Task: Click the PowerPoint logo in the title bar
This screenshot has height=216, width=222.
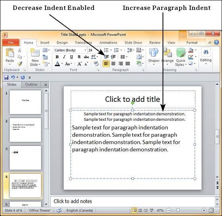Action: (5, 35)
